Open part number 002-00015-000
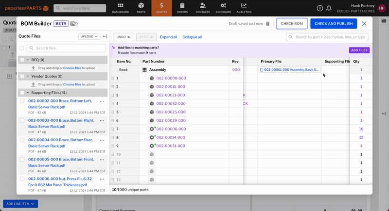 pyautogui.click(x=171, y=86)
